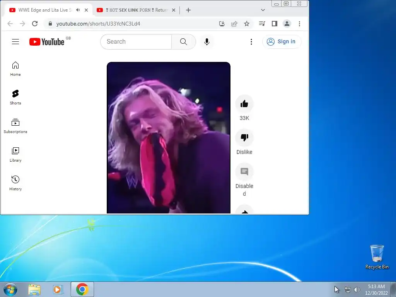Click the YouTube search field
The height and width of the screenshot is (297, 396).
point(136,42)
